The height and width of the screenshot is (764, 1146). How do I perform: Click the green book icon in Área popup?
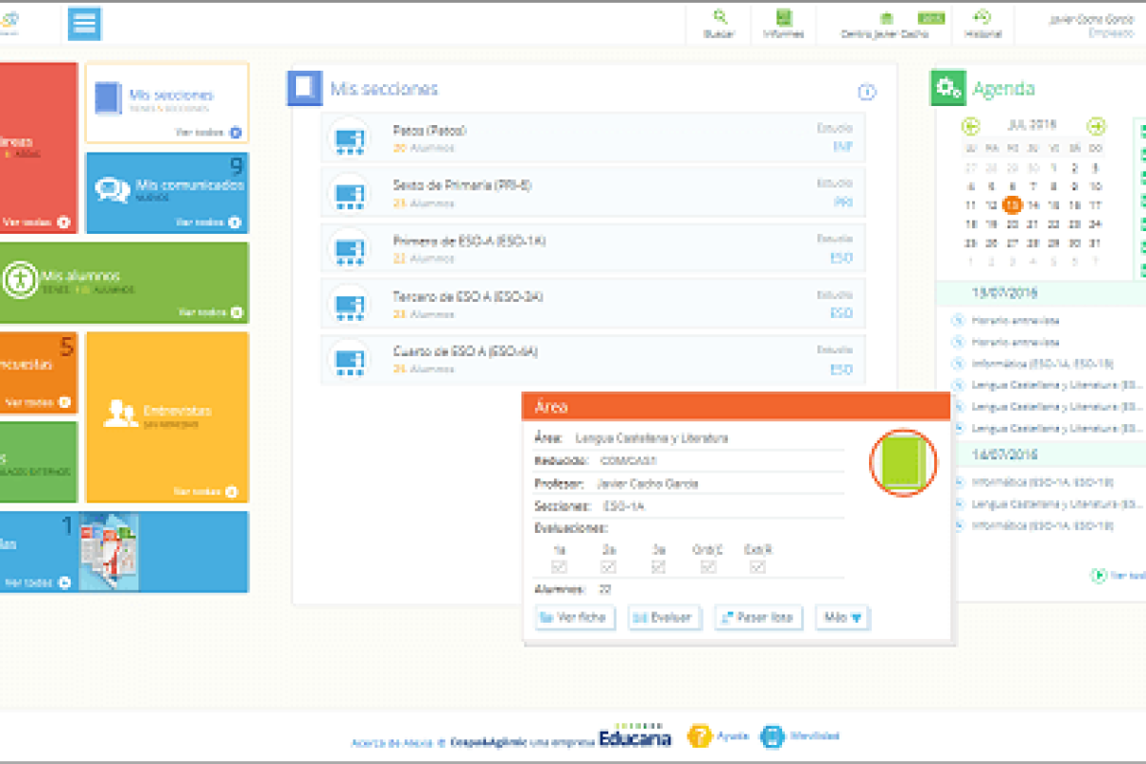tap(902, 462)
